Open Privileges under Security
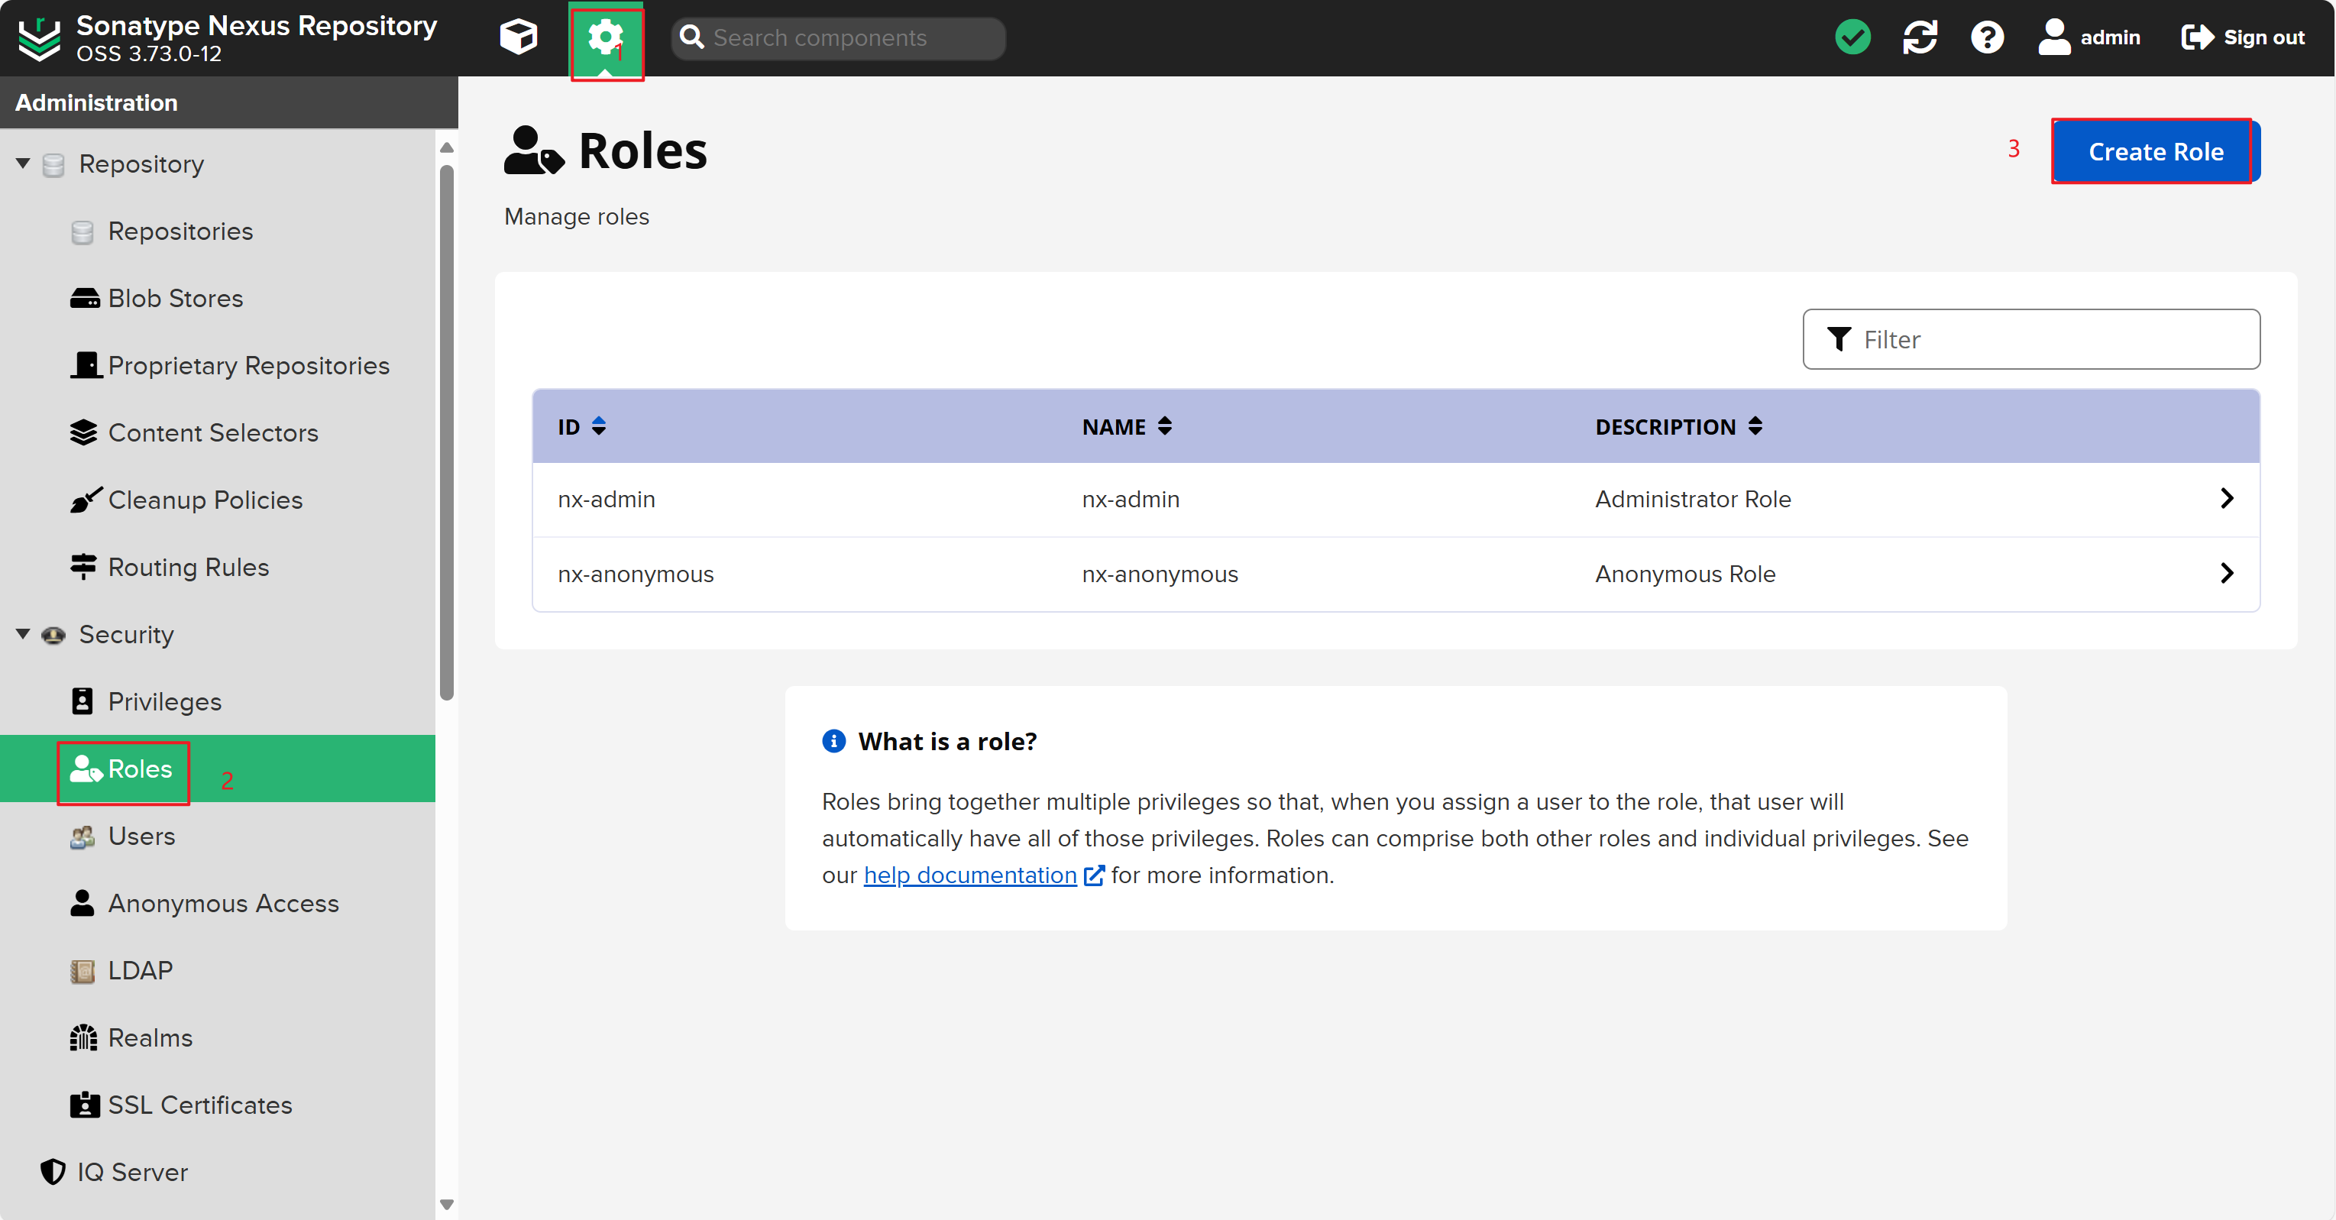This screenshot has width=2336, height=1220. [x=164, y=701]
